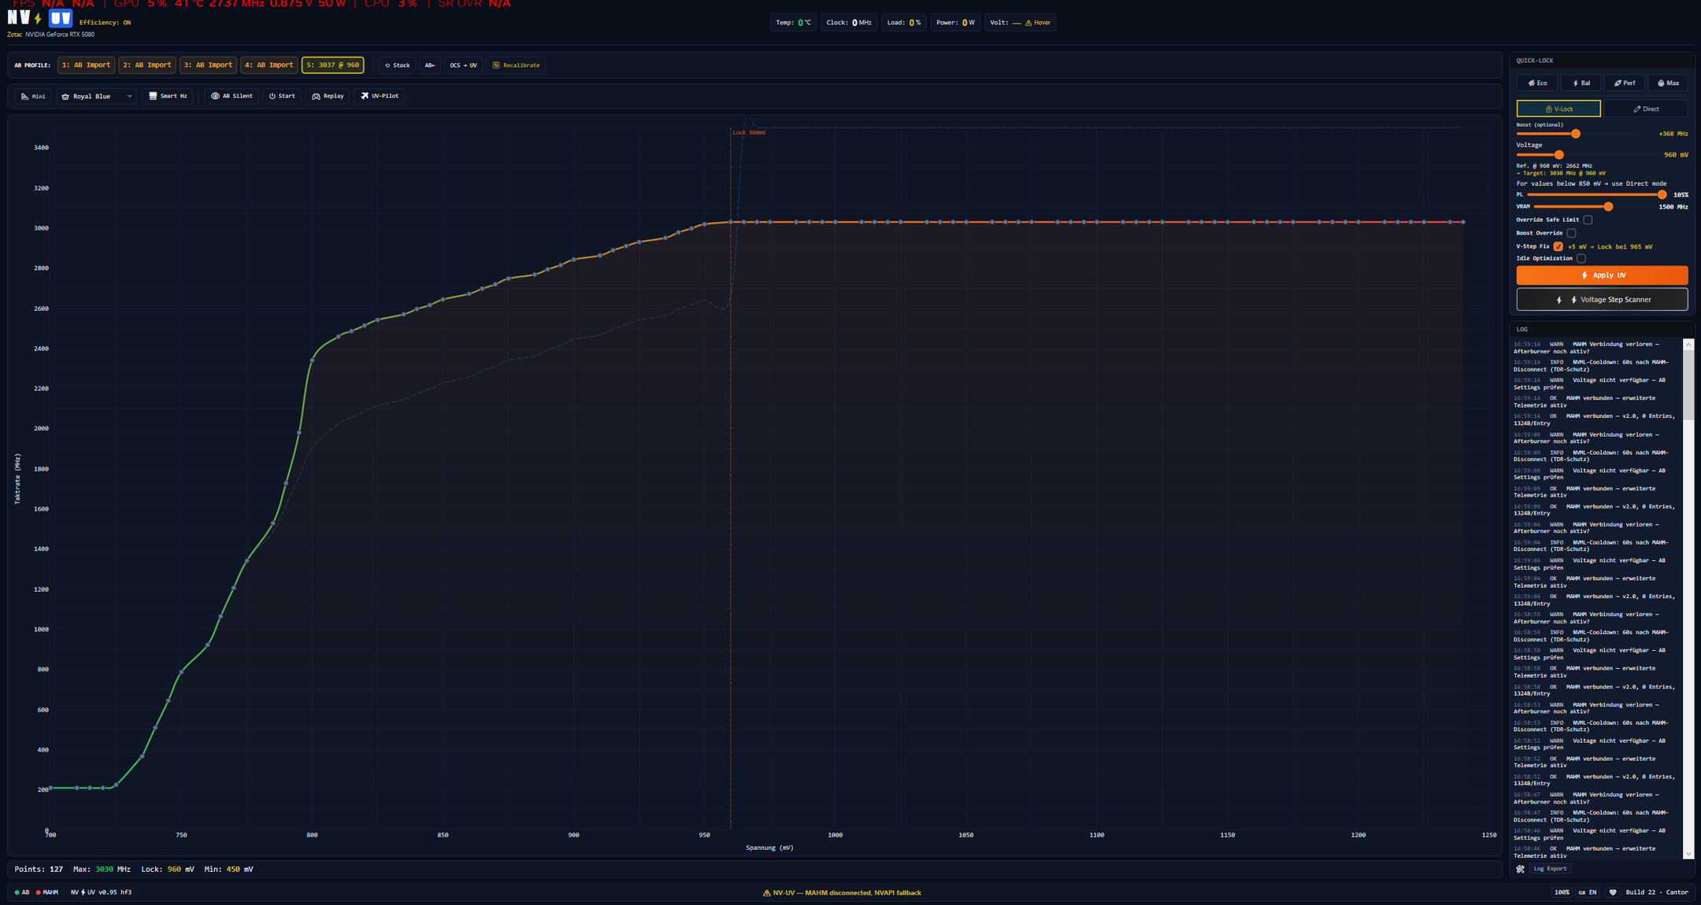
Task: Click the NV UV app logo
Action: (39, 18)
